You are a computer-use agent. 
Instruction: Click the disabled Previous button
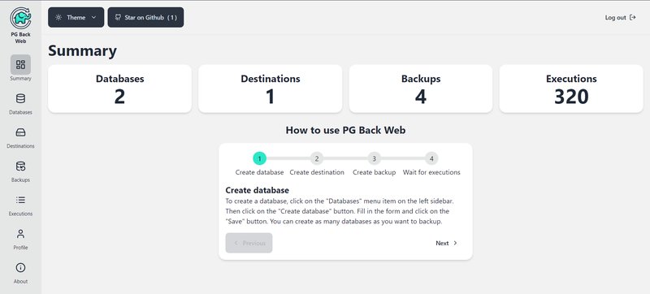pos(249,243)
